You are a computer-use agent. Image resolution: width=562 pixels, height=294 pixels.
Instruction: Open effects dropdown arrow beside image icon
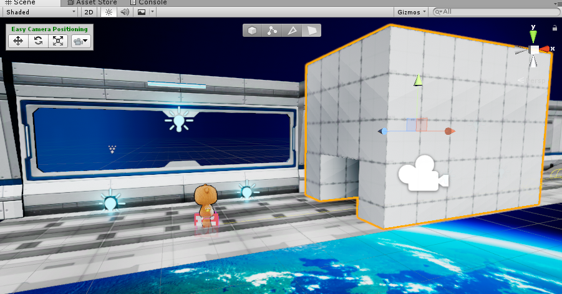pyautogui.click(x=152, y=12)
